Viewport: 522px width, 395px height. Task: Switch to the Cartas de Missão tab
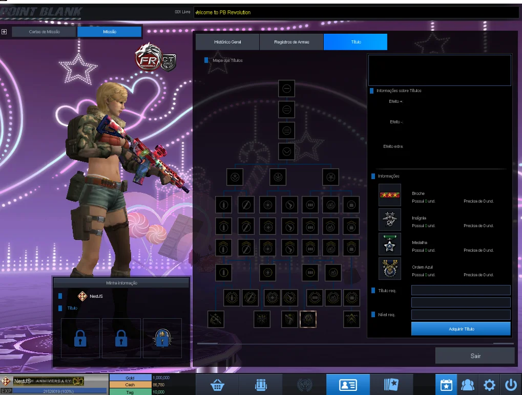point(44,32)
